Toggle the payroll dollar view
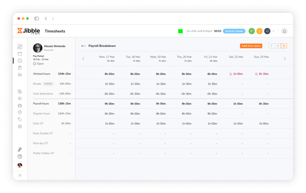306x193 pixels. click(x=283, y=46)
